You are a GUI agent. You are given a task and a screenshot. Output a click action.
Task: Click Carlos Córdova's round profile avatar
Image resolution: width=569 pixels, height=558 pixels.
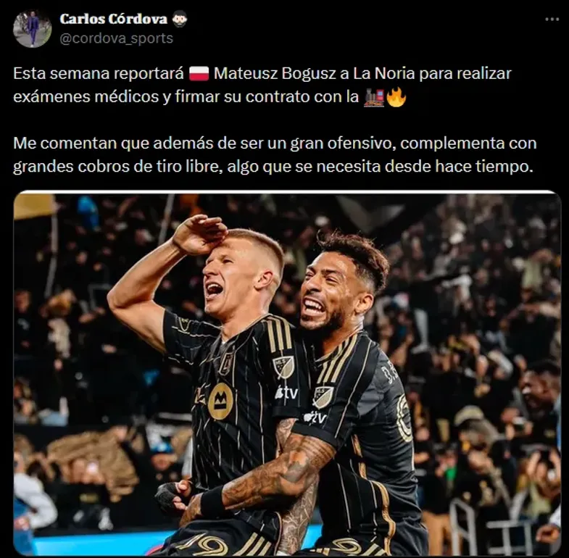32,28
